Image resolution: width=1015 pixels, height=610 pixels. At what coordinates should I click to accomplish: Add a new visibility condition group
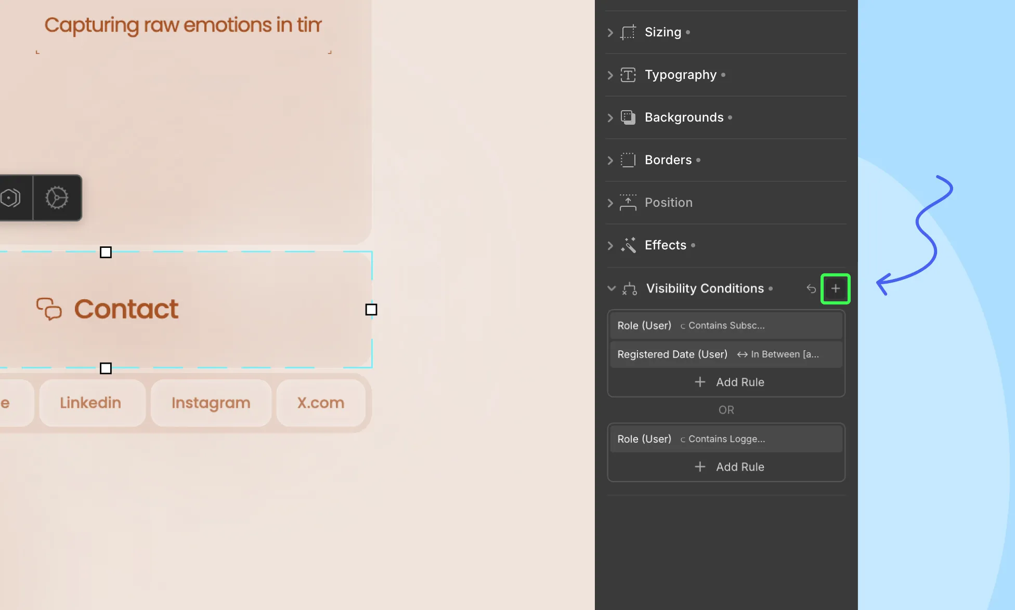(835, 288)
